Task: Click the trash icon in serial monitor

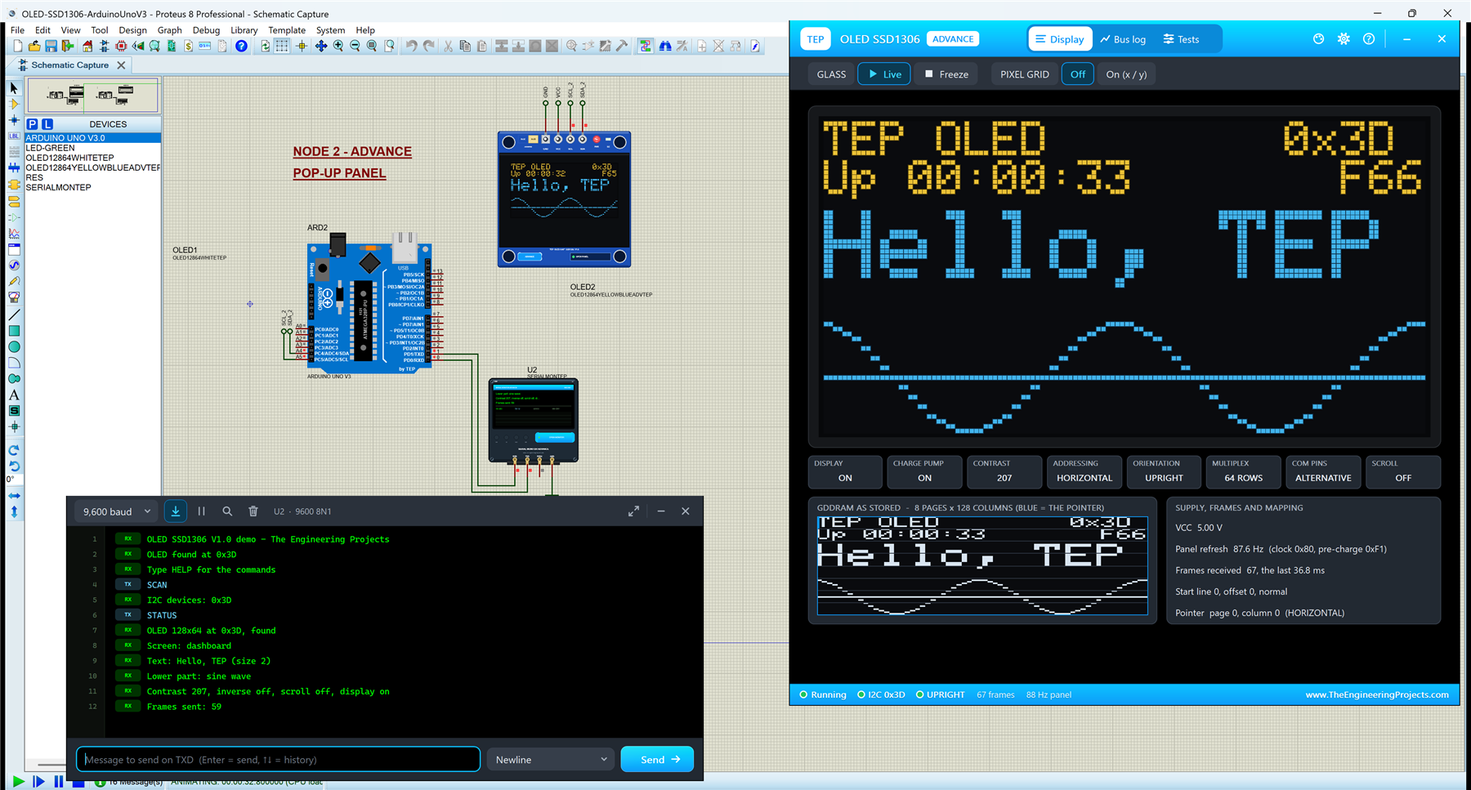Action: (x=253, y=511)
